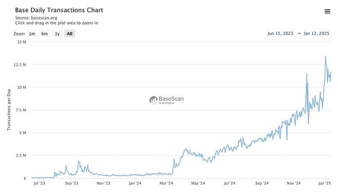This screenshot has width=338, height=193.
Task: Click the 7.5 M y-axis label
Action: pyautogui.click(x=21, y=110)
